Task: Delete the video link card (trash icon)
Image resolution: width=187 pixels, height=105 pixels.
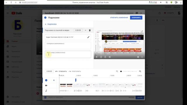Action: point(90,30)
